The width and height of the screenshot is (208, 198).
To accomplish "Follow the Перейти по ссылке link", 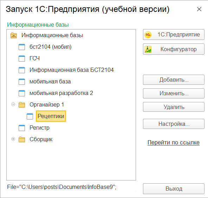I will click(x=174, y=143).
